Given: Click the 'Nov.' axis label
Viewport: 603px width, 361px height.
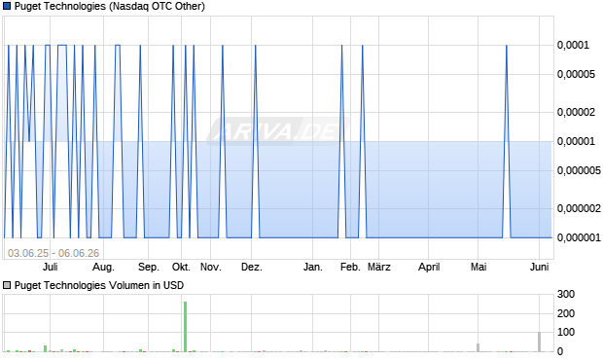Looking at the screenshot, I should pos(211,267).
